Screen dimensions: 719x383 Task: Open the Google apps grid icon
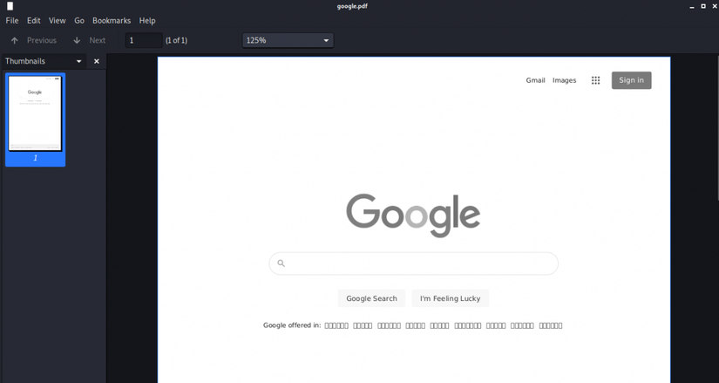coord(595,80)
